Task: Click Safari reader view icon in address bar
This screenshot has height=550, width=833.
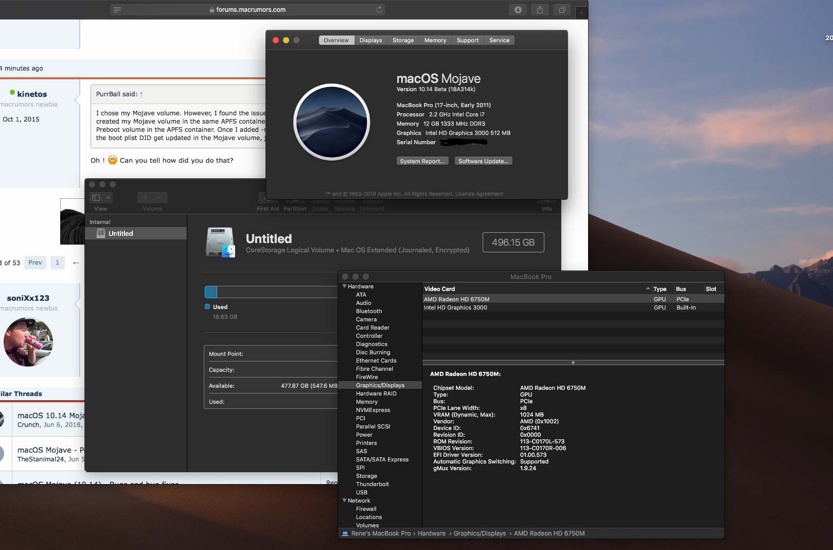Action: pyautogui.click(x=117, y=10)
